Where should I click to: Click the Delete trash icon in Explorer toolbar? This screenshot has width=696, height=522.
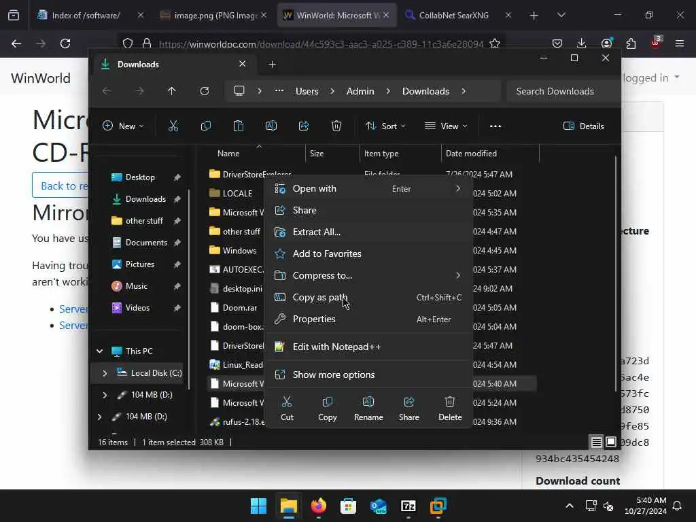click(x=336, y=126)
